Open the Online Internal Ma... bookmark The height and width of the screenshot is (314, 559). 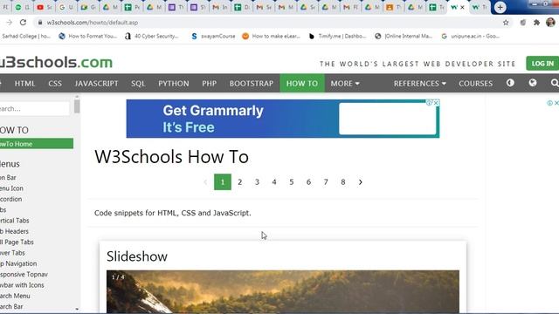(404, 37)
